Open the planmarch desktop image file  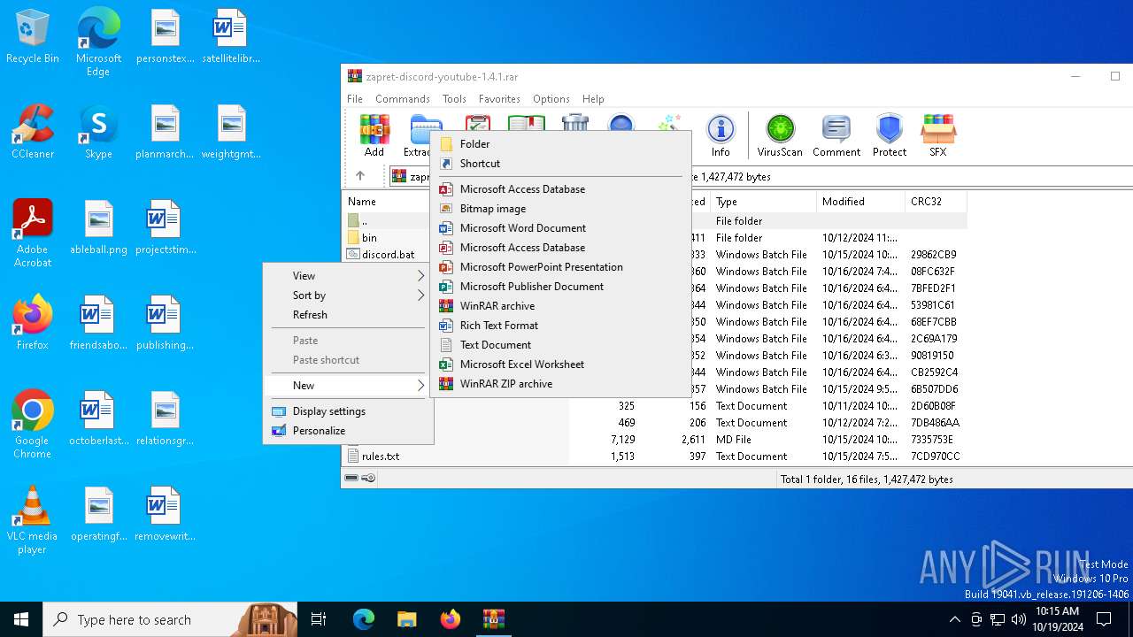pos(165,132)
